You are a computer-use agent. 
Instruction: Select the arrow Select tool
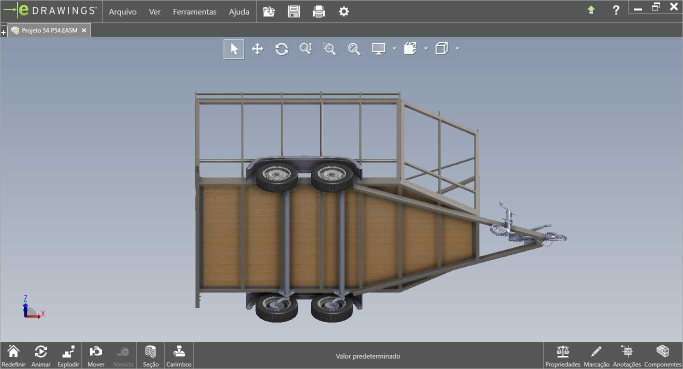pos(233,49)
